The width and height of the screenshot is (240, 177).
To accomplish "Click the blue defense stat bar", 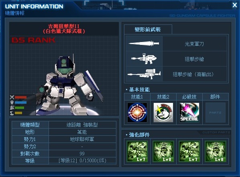I will (20, 103).
